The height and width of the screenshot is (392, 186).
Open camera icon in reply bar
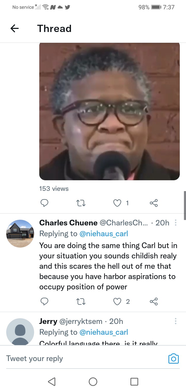tap(173, 358)
